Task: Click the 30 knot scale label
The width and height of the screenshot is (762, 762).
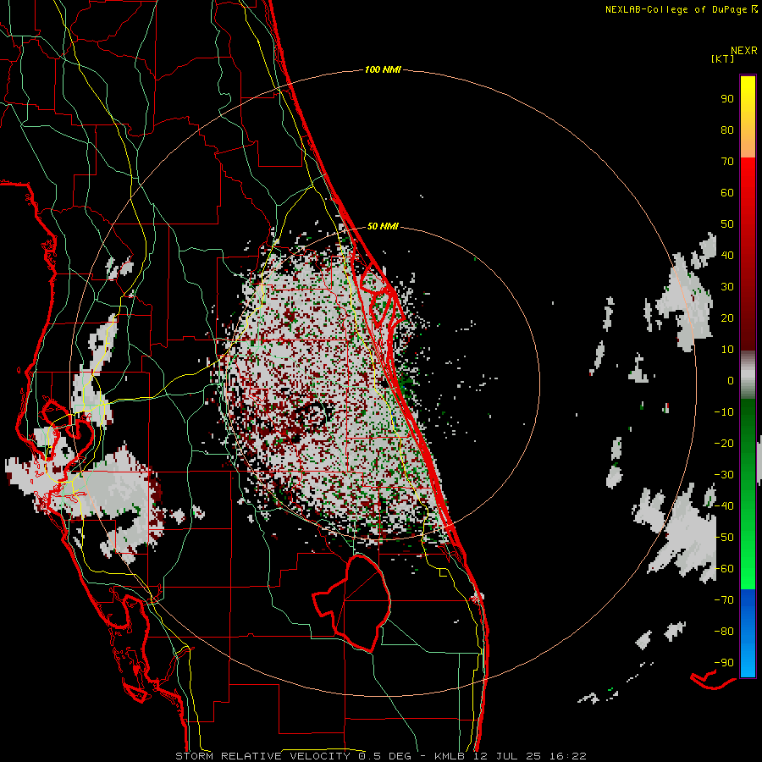Action: pyautogui.click(x=727, y=287)
